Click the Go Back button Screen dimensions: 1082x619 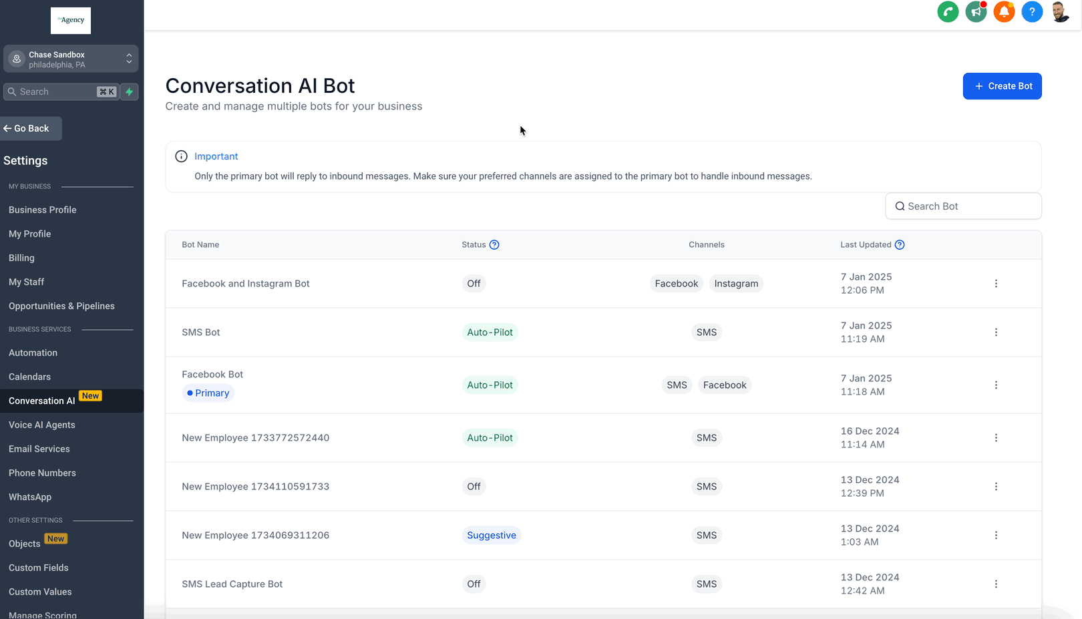[31, 128]
